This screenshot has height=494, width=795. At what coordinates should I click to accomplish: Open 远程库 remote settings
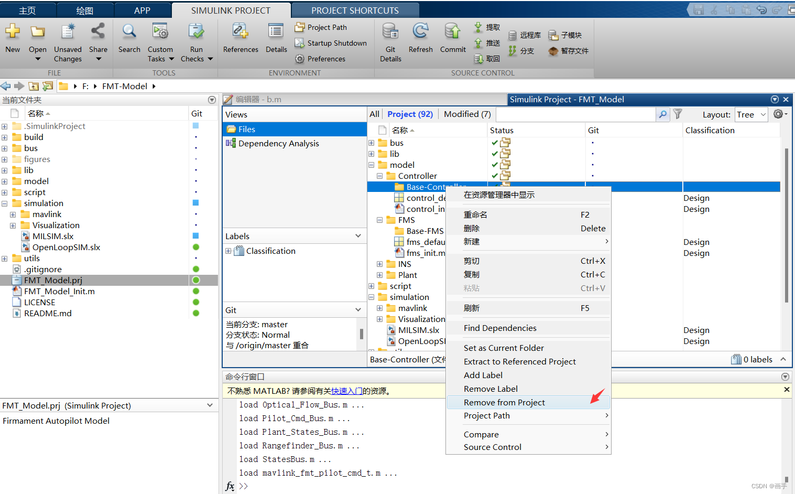[525, 35]
